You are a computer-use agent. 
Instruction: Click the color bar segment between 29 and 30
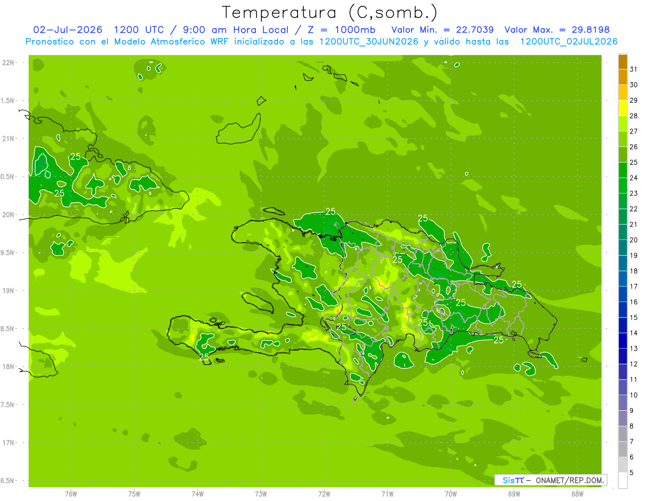623,92
